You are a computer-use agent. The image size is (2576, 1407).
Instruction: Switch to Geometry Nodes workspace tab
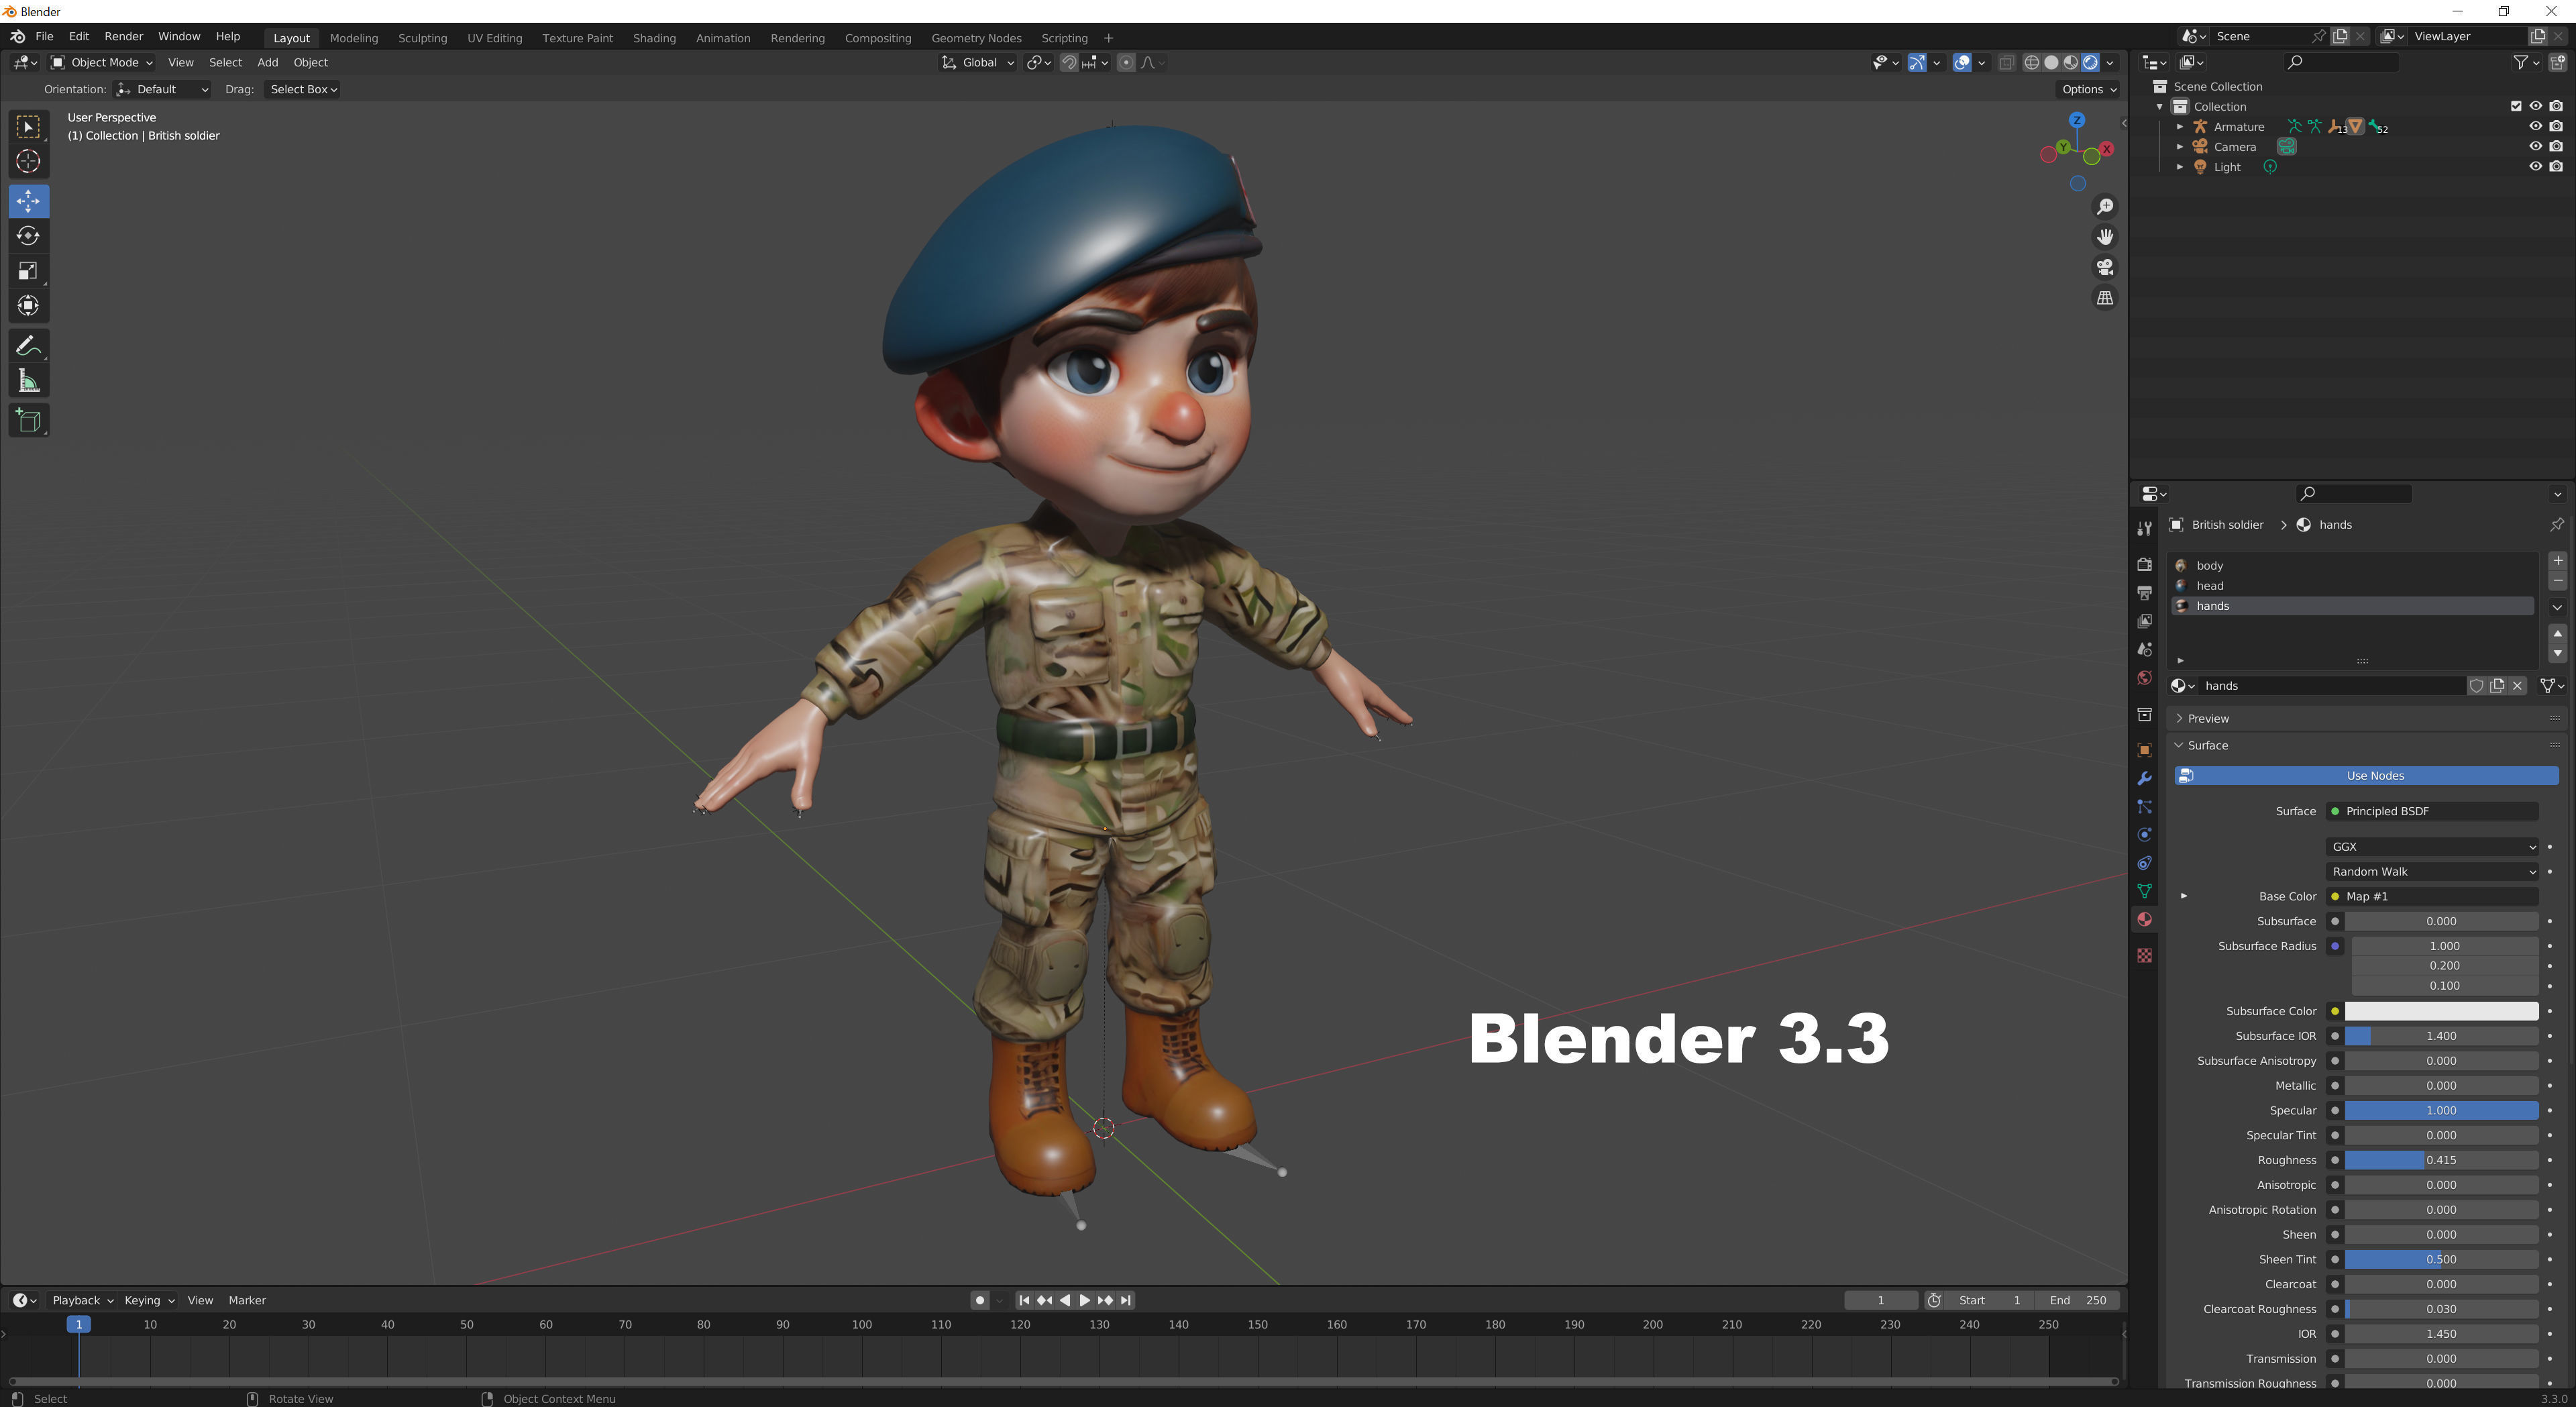pyautogui.click(x=976, y=38)
